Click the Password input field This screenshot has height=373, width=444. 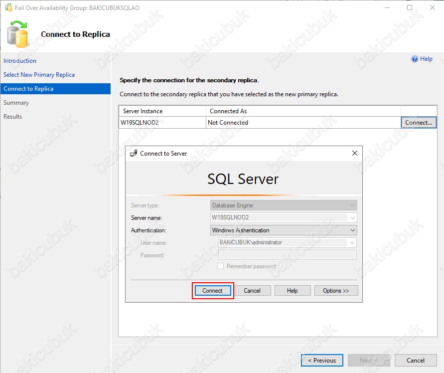coord(288,255)
